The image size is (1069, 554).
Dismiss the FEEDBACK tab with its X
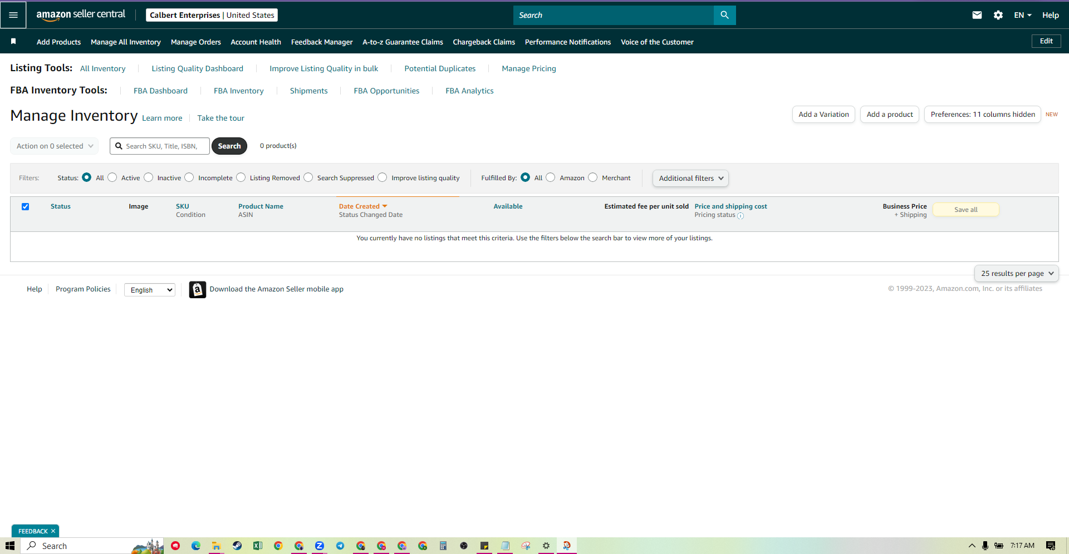click(53, 531)
